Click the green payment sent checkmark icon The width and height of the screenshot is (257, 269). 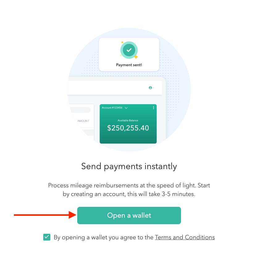129,50
